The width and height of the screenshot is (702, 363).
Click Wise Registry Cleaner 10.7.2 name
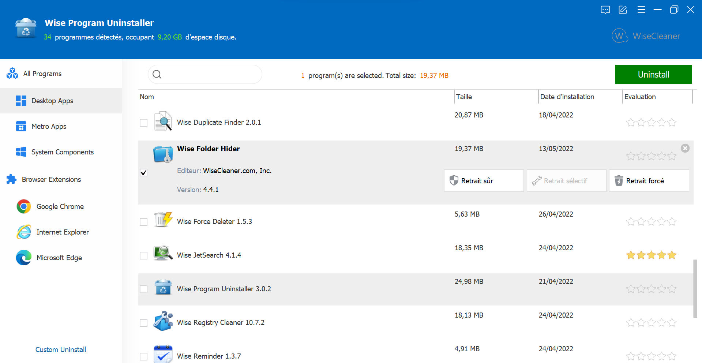pos(221,322)
